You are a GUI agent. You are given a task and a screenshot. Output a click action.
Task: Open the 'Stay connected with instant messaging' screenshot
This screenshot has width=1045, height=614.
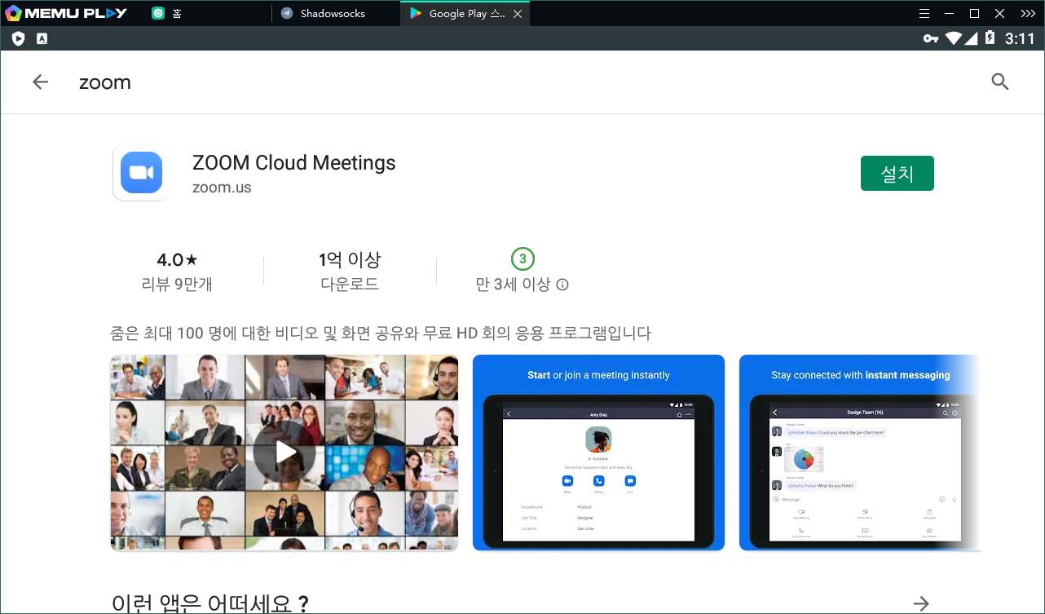tap(860, 453)
